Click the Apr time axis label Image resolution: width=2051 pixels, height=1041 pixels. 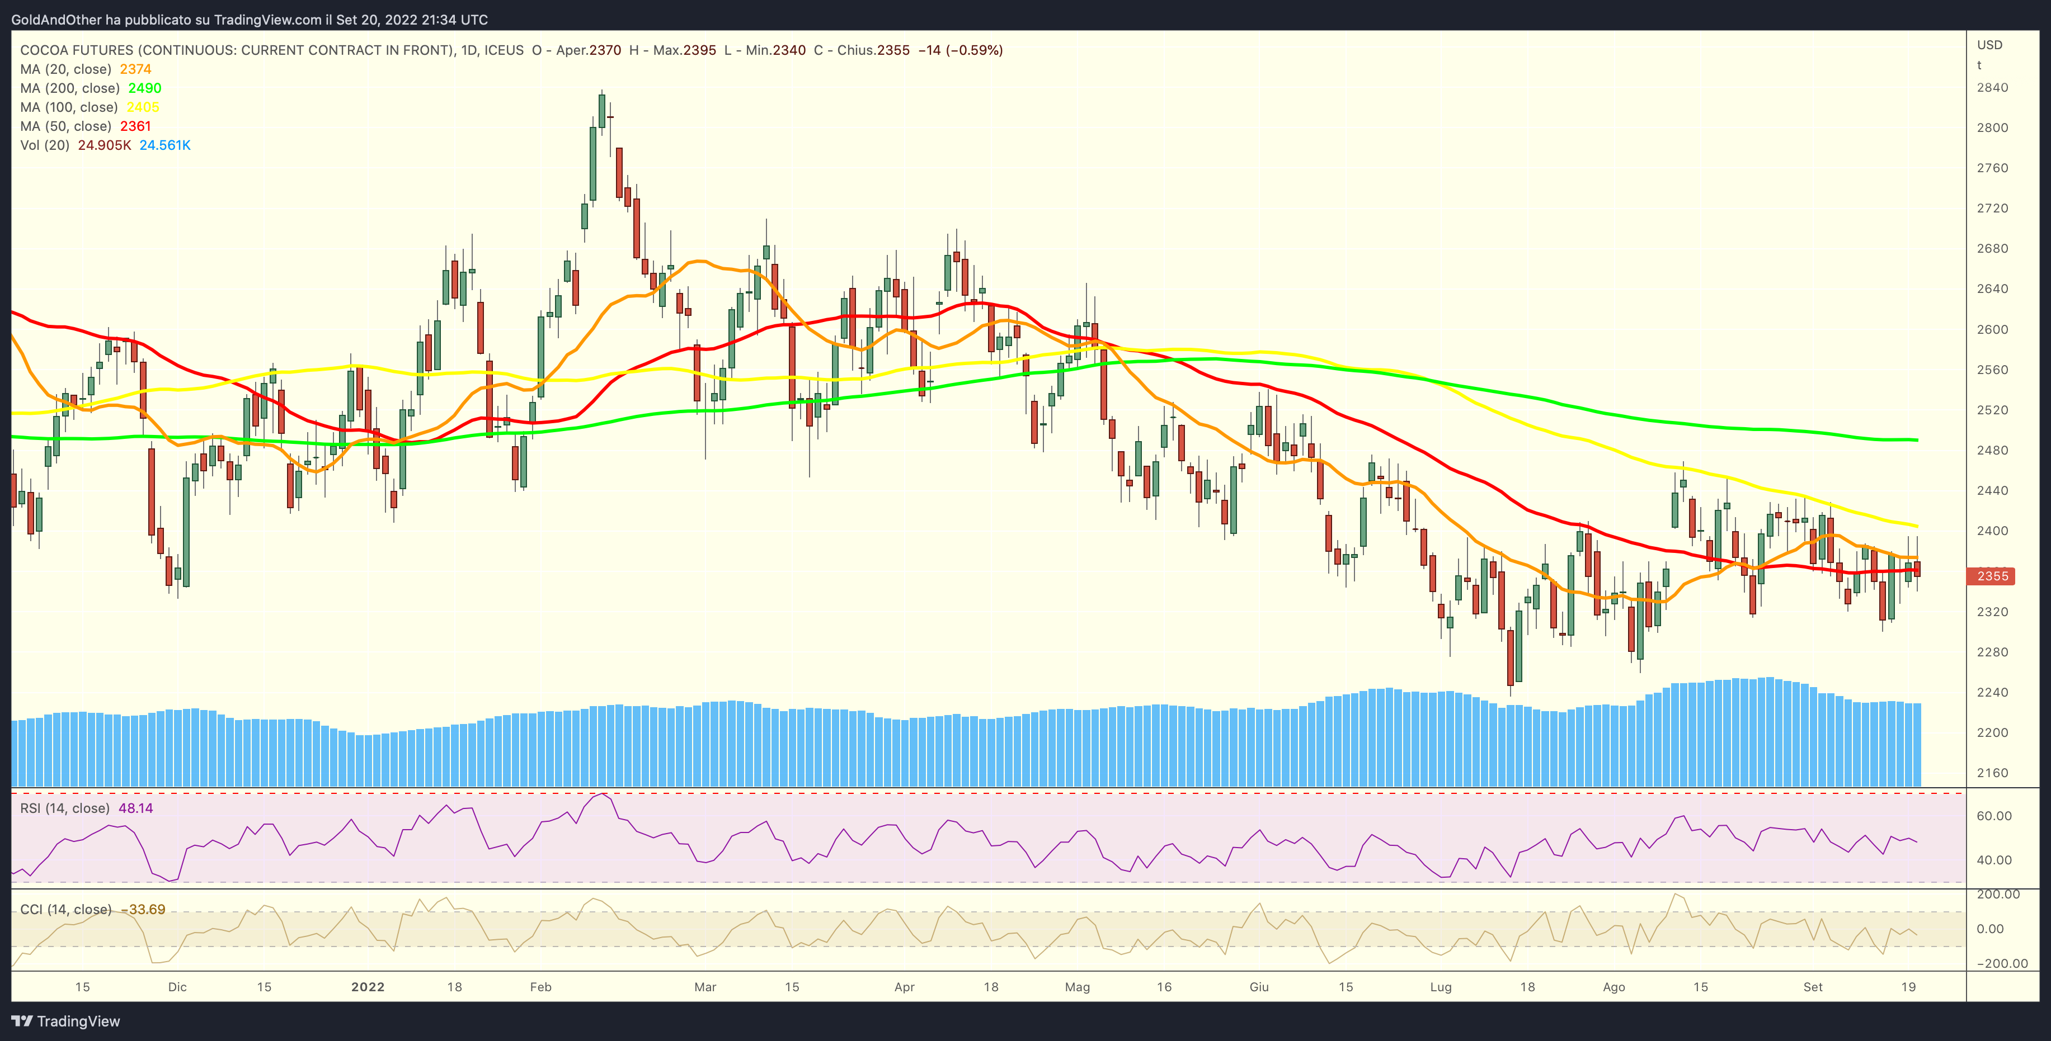click(x=905, y=987)
